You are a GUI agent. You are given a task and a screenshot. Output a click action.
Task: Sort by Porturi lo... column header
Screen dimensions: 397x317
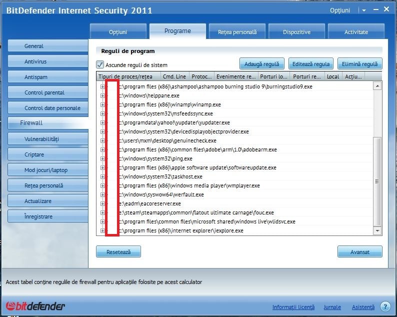coord(274,76)
